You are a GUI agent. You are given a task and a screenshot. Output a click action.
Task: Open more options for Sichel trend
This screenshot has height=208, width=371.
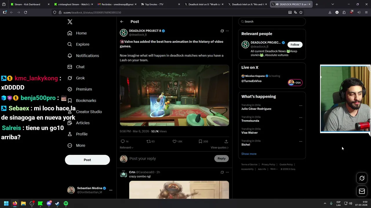[301, 142]
